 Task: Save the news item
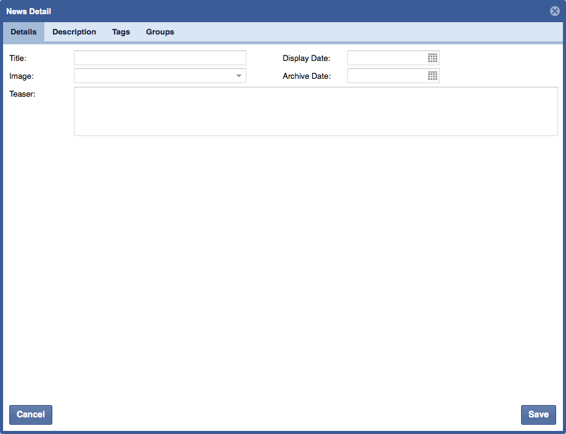pos(538,414)
